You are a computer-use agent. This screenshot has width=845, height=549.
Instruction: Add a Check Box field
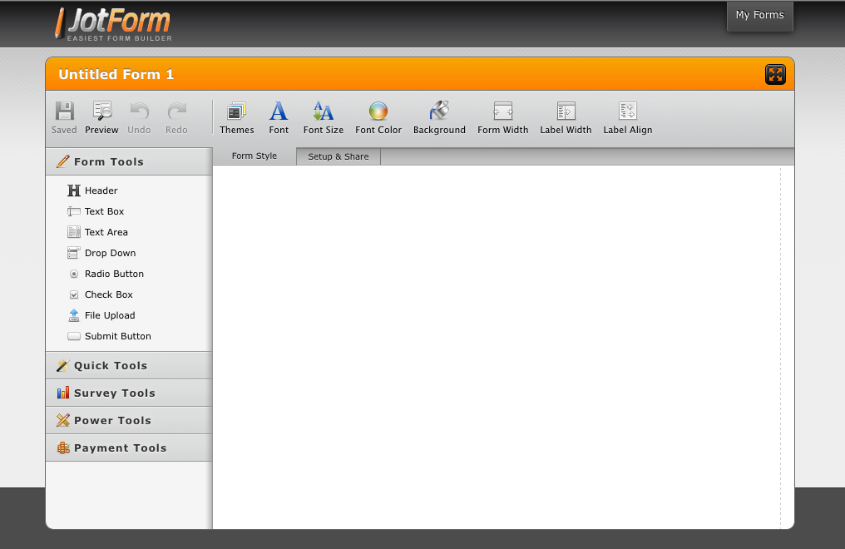coord(108,294)
